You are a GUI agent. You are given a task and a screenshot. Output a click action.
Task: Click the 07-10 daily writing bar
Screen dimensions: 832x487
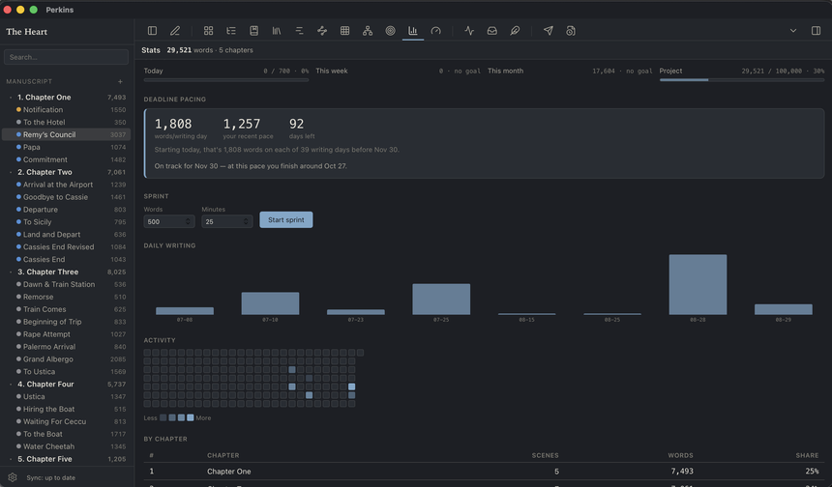tap(270, 303)
